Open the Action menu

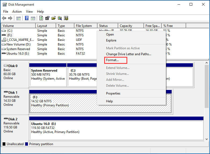(17, 12)
